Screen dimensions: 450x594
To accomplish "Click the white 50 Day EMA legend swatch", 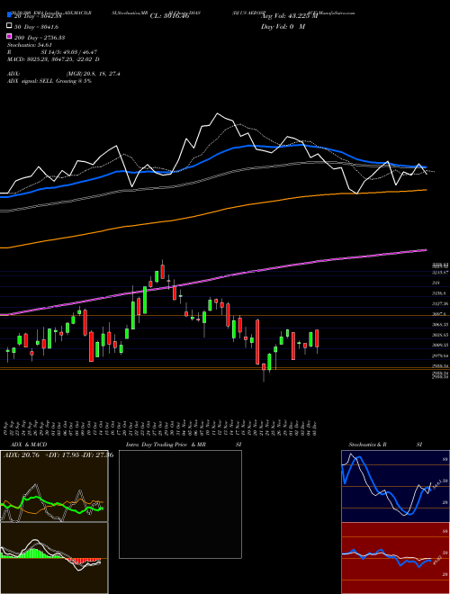I will pyautogui.click(x=9, y=26).
